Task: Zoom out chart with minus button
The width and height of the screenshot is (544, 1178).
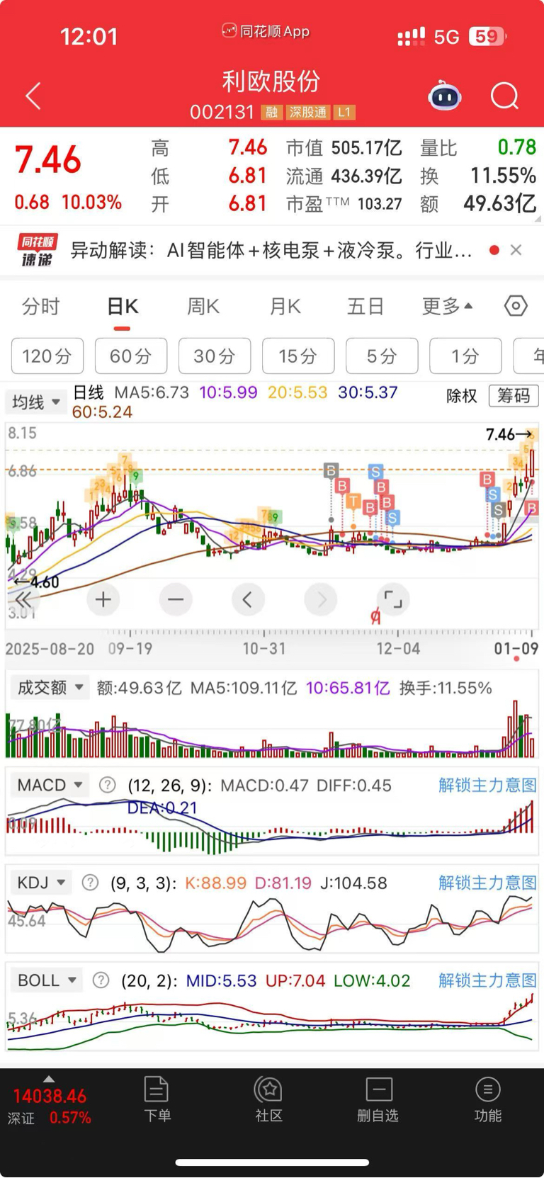Action: coord(176,600)
